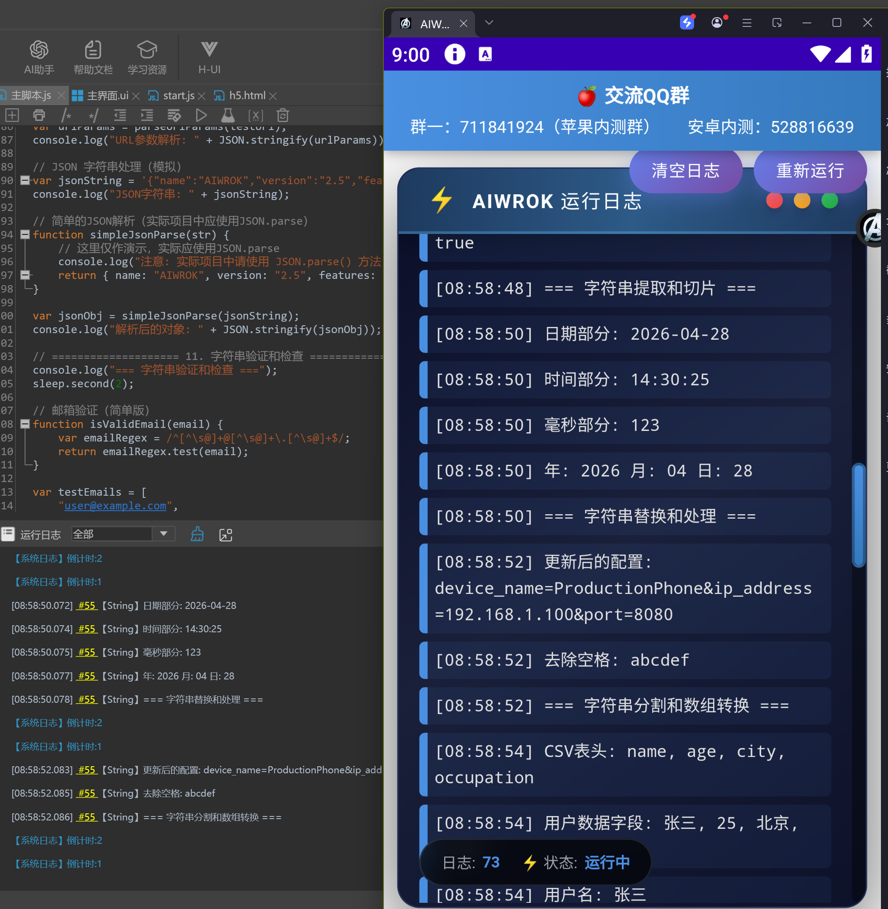This screenshot has width=888, height=909.
Task: Close the start.js tab
Action: 201,96
